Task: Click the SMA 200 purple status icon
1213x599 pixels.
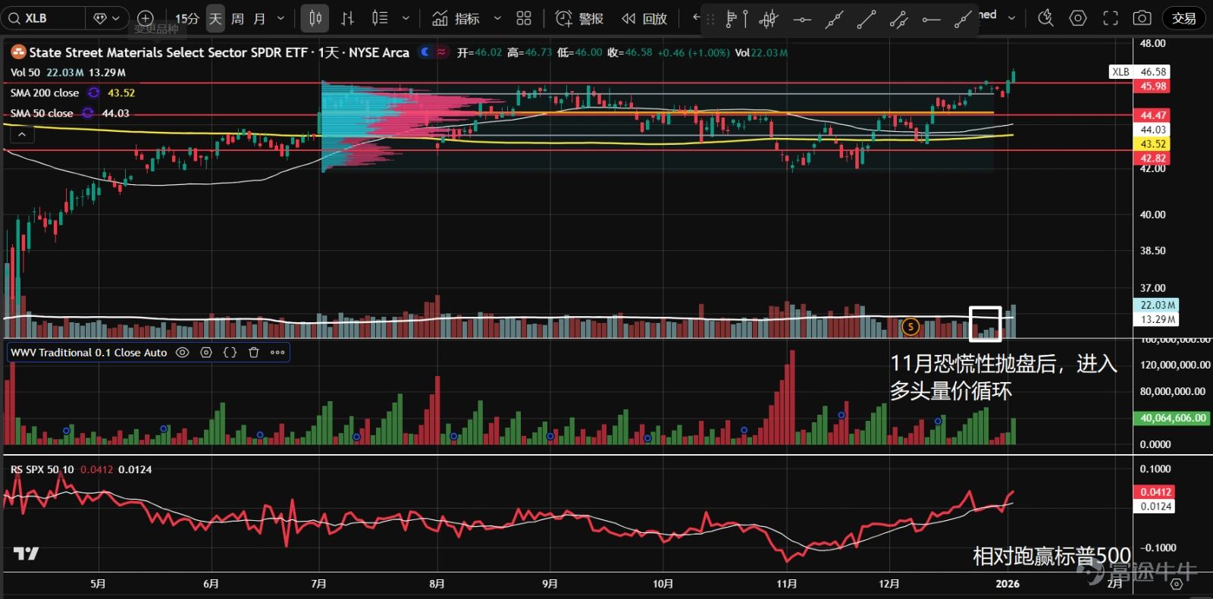Action: [94, 93]
